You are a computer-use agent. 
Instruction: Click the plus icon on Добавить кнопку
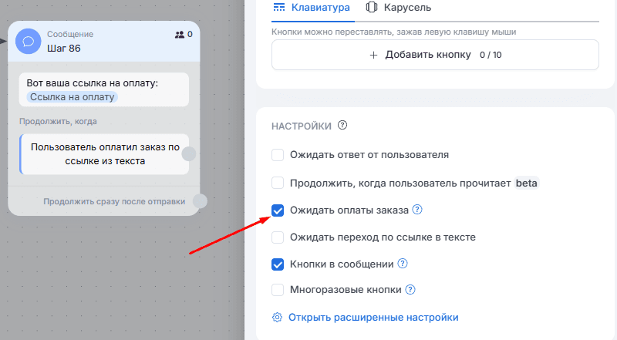click(x=373, y=55)
